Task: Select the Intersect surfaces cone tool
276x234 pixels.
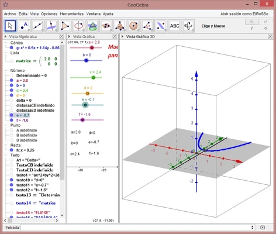Action: [92, 26]
